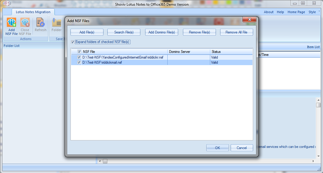This screenshot has height=173, width=323.
Task: Click Valid status of riddickr.nsf row
Action: coord(214,57)
